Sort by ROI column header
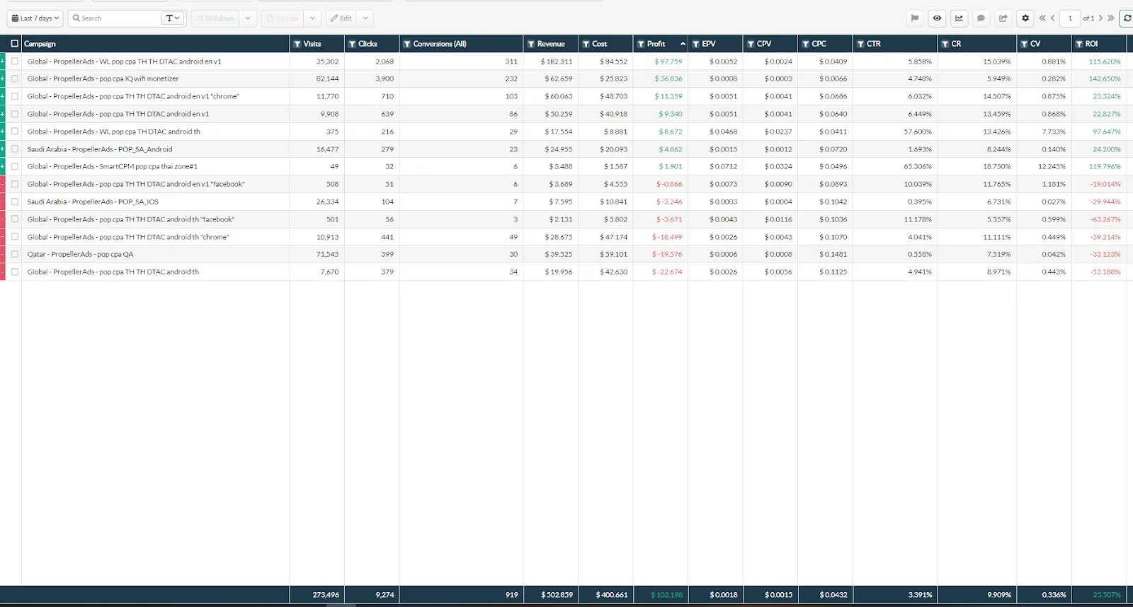Screen dimensions: 1133x607 [1091, 44]
